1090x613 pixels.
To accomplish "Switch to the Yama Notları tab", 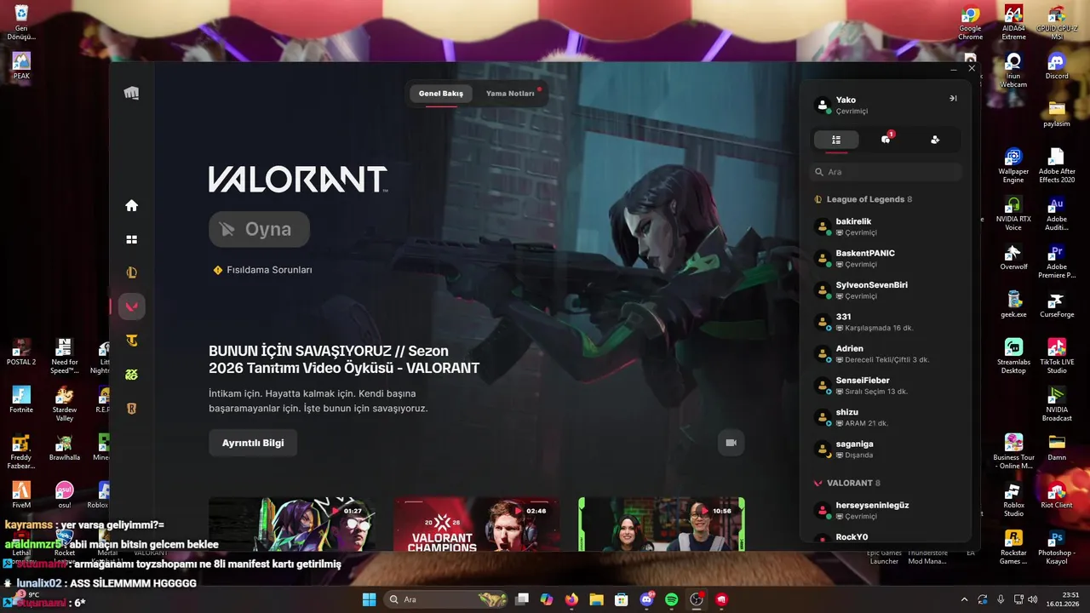I will tap(510, 94).
